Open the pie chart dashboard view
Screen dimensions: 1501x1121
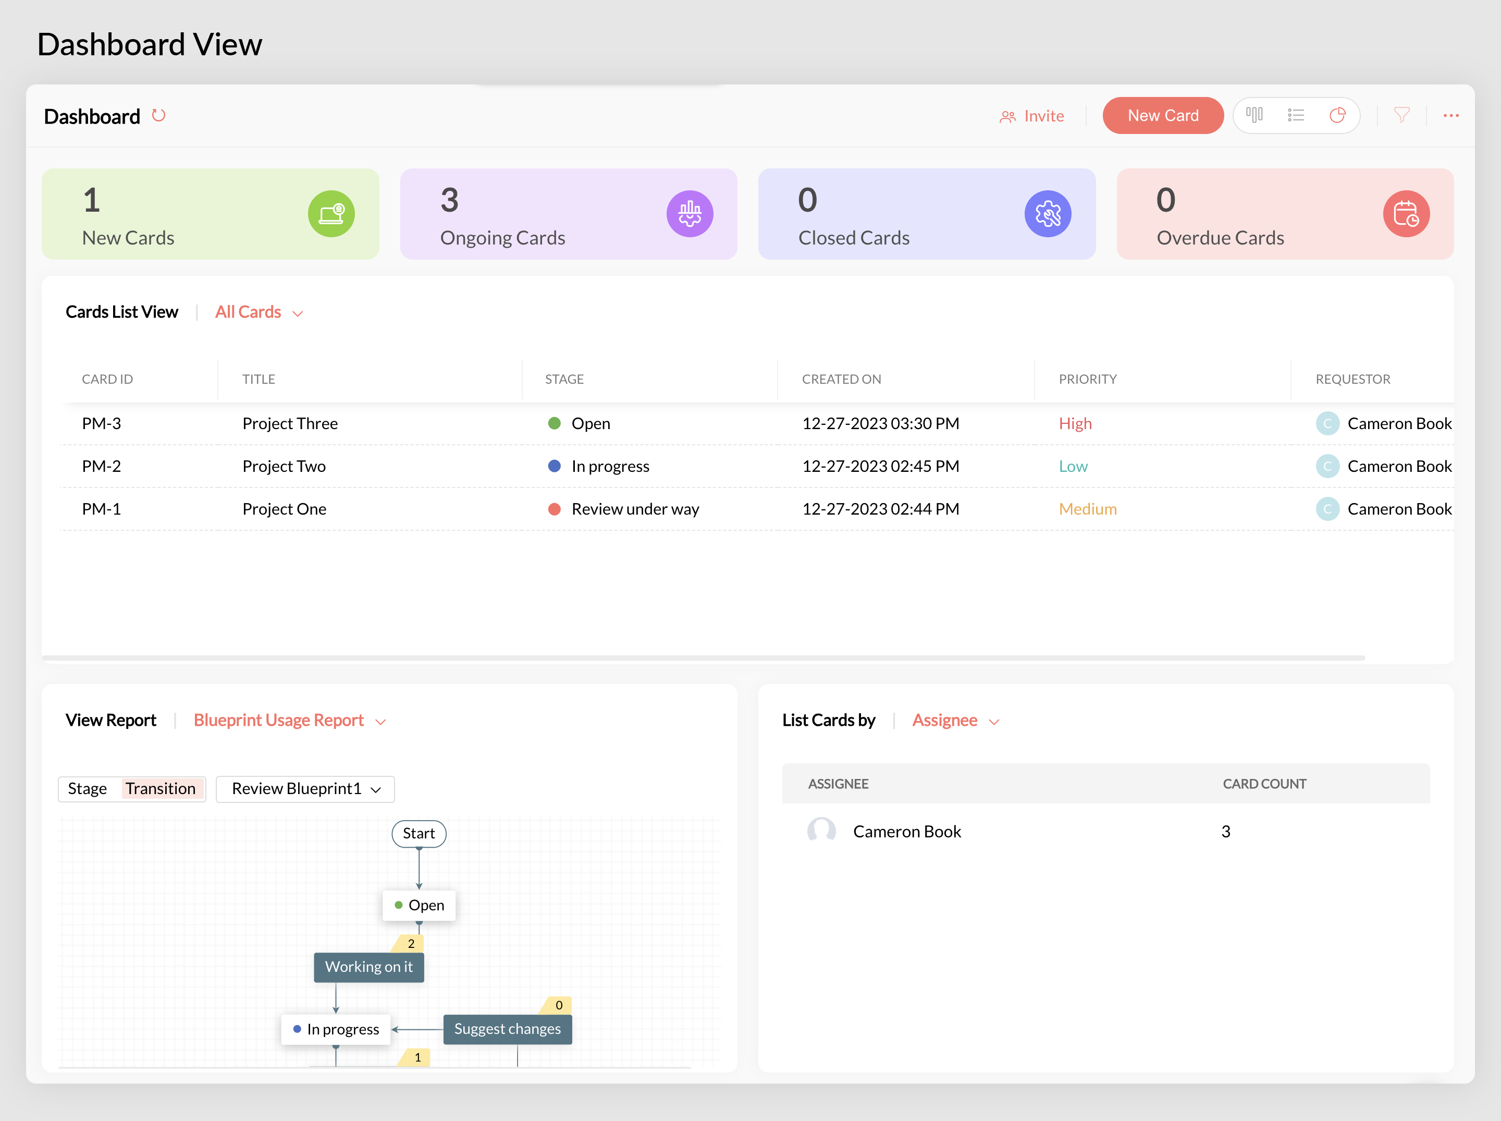point(1337,115)
